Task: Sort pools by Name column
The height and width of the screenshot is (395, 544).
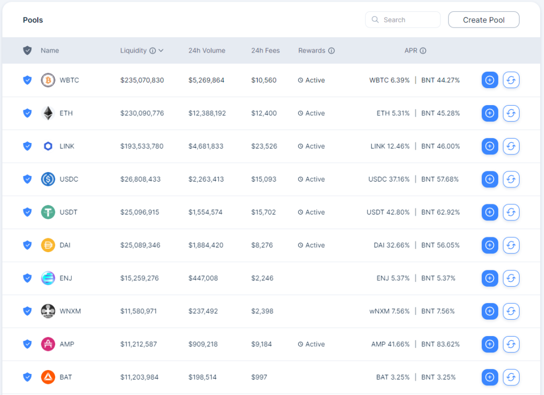Action: click(x=49, y=50)
